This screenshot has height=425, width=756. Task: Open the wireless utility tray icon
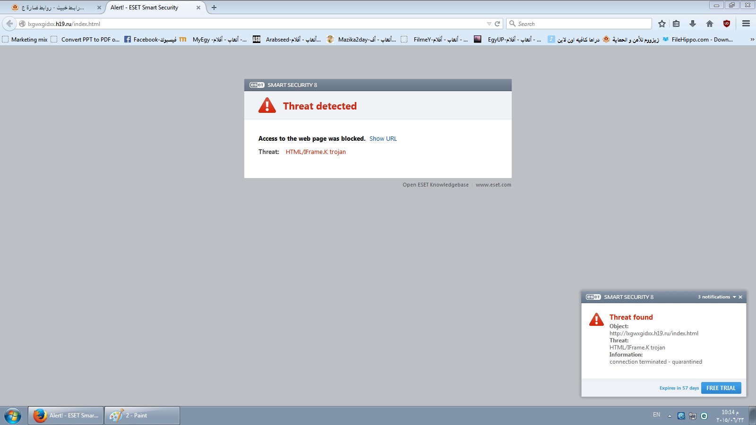point(681,416)
